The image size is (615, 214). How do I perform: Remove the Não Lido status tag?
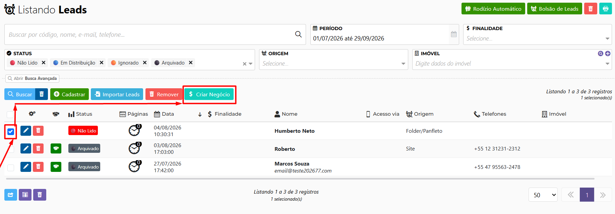pos(44,63)
